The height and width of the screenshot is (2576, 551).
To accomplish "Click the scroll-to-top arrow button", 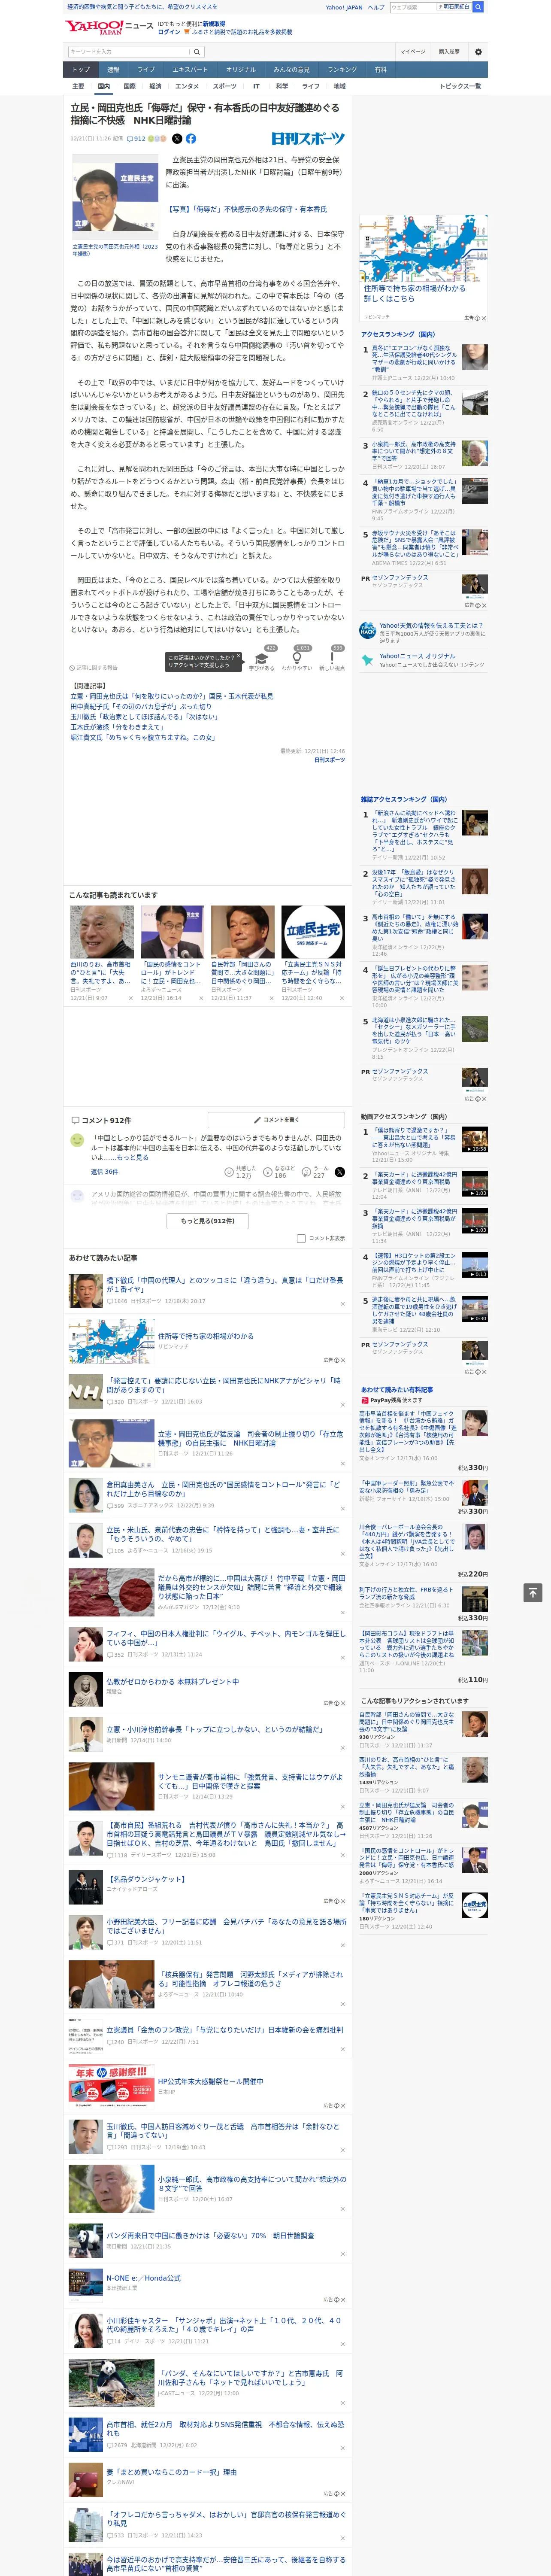I will (x=533, y=1592).
